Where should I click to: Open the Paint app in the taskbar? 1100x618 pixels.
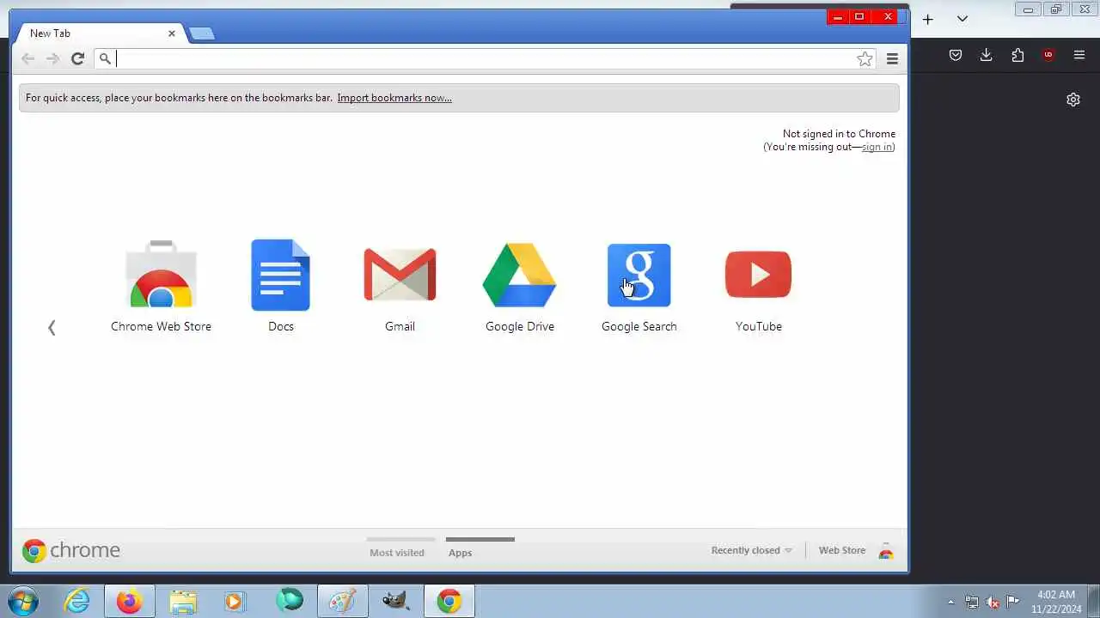coord(343,601)
